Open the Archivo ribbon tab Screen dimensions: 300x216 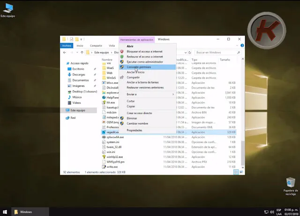67,46
